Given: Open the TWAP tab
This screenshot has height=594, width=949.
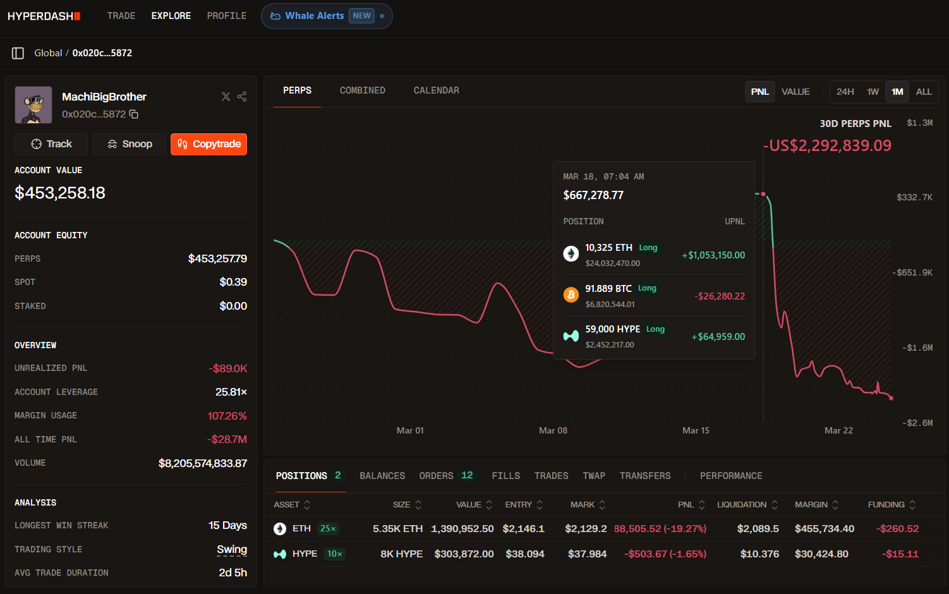Looking at the screenshot, I should (594, 476).
